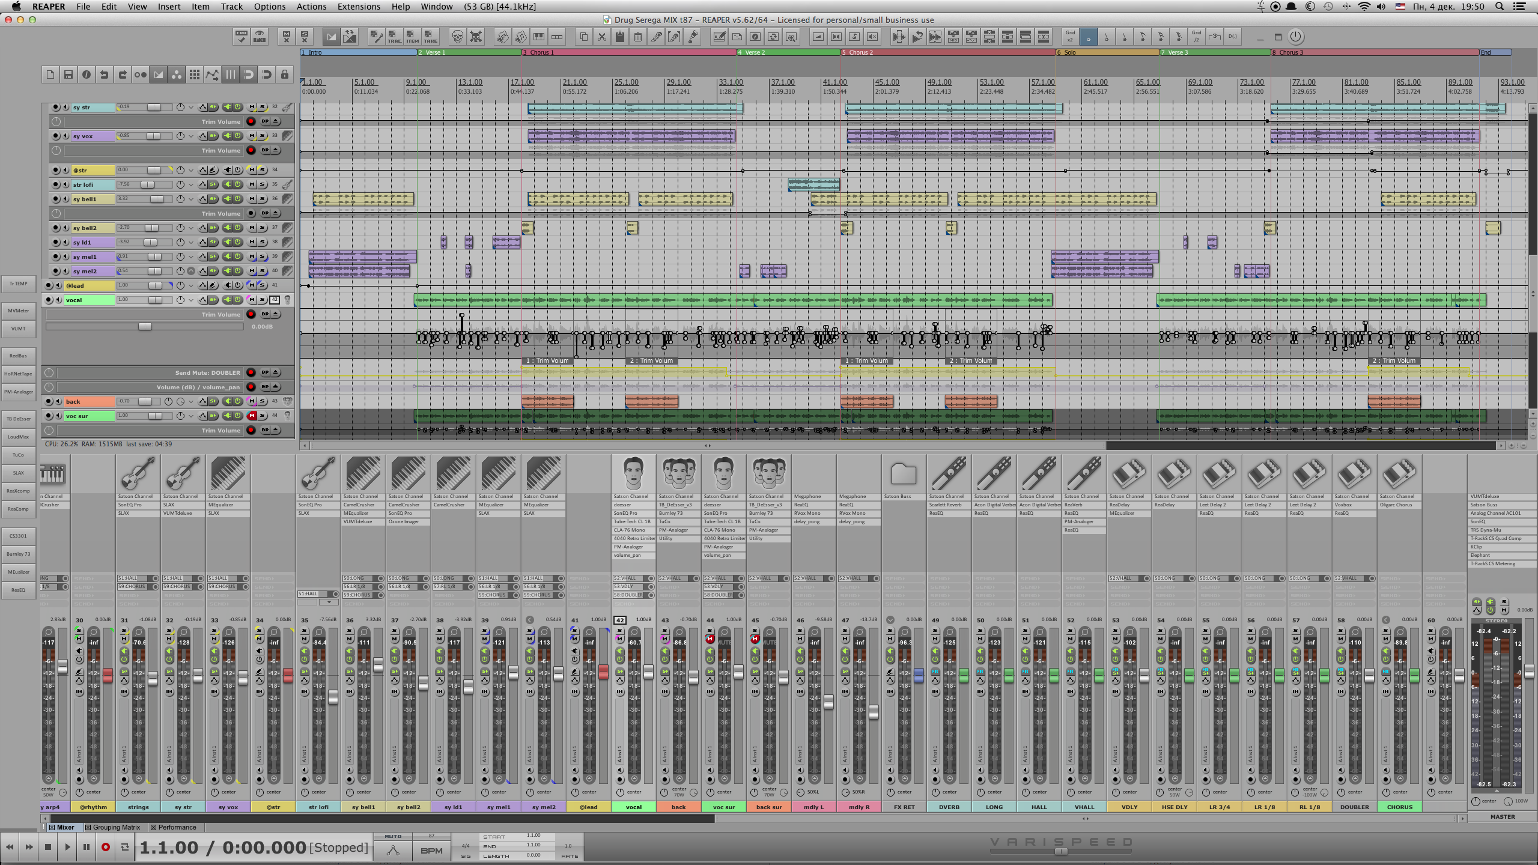Viewport: 1538px width, 865px height.
Task: Click the lock toolbar icon
Action: coord(285,74)
